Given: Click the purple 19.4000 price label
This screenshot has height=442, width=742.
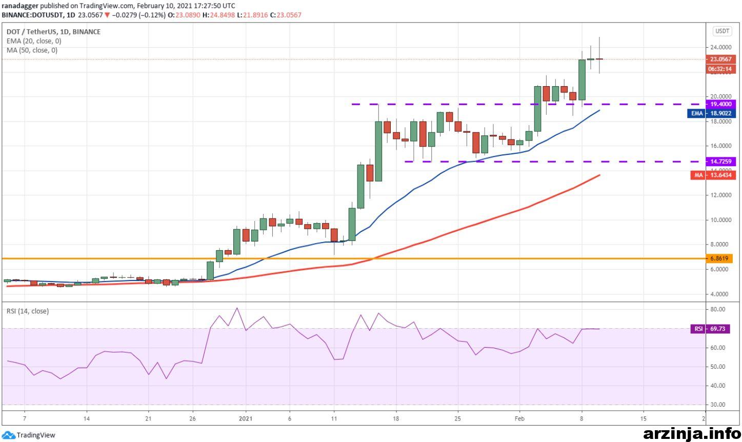Looking at the screenshot, I should [721, 104].
